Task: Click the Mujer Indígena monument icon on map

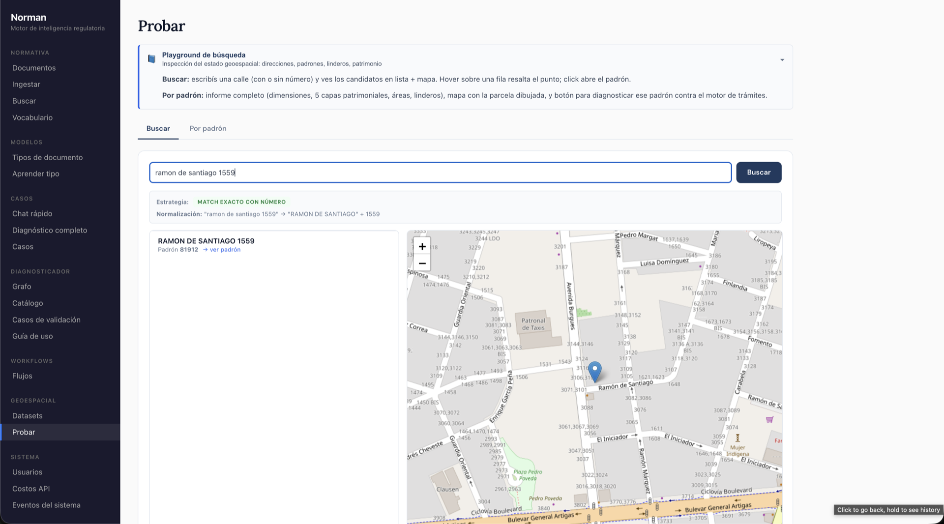Action: click(x=737, y=438)
